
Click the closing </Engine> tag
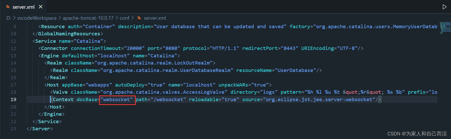click(x=51, y=114)
